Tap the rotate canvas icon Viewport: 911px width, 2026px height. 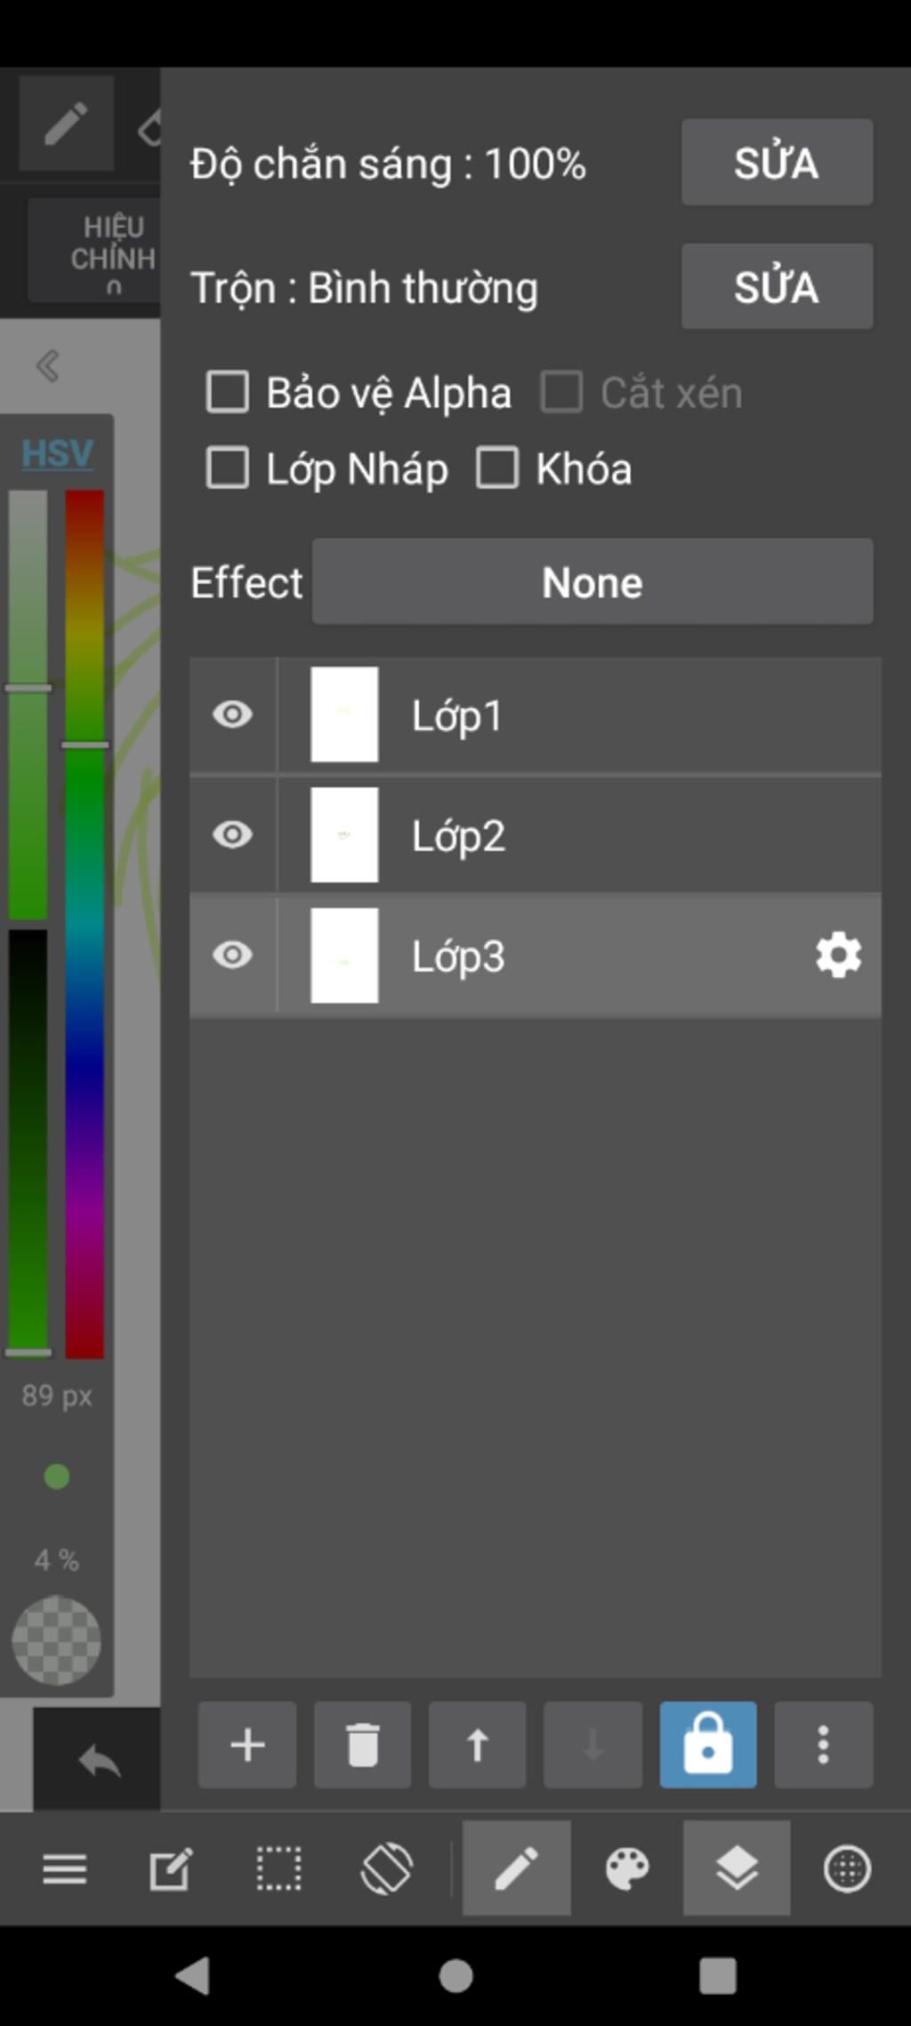coord(386,1868)
